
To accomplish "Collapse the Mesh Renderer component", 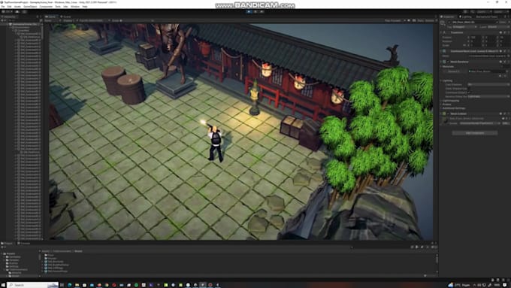I will tap(440, 62).
